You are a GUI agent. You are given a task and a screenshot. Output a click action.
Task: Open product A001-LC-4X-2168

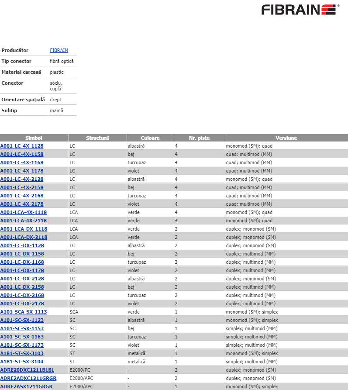point(22,196)
